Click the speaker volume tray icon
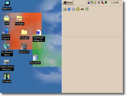 (95, 3)
